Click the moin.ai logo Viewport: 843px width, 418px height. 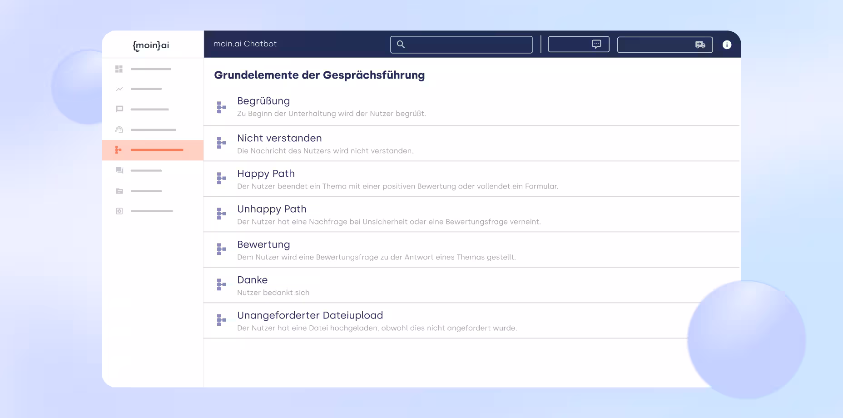click(x=151, y=45)
